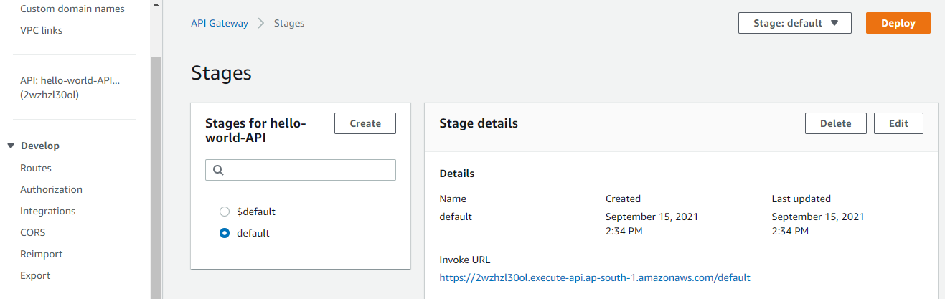
Task: Open the Stage: default dropdown
Action: point(794,23)
